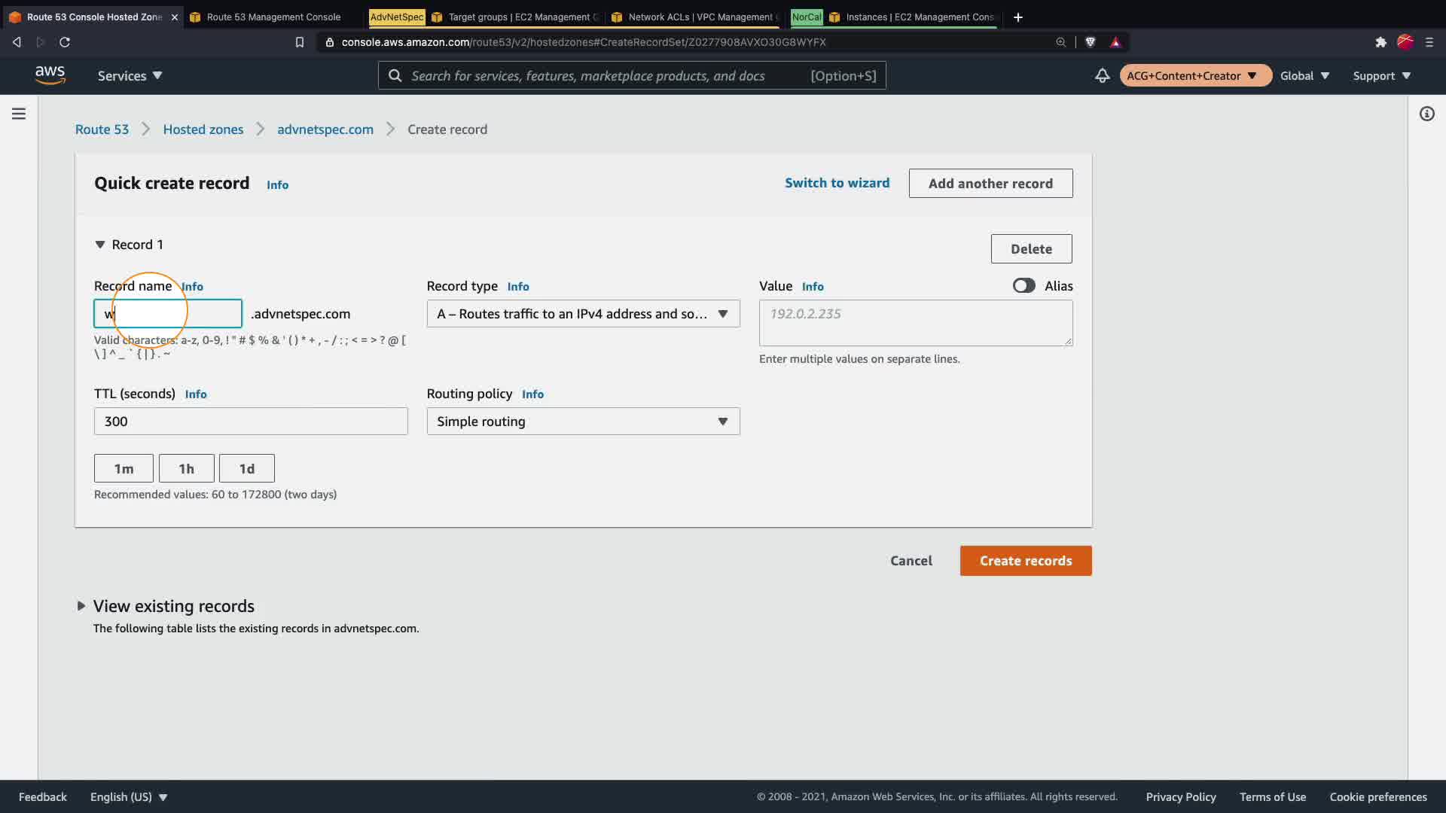Open the Routing policy dropdown

tap(583, 422)
